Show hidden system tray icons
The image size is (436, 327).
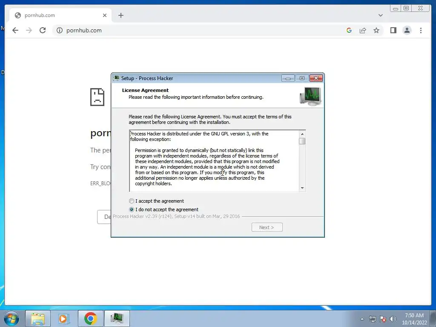point(362,319)
